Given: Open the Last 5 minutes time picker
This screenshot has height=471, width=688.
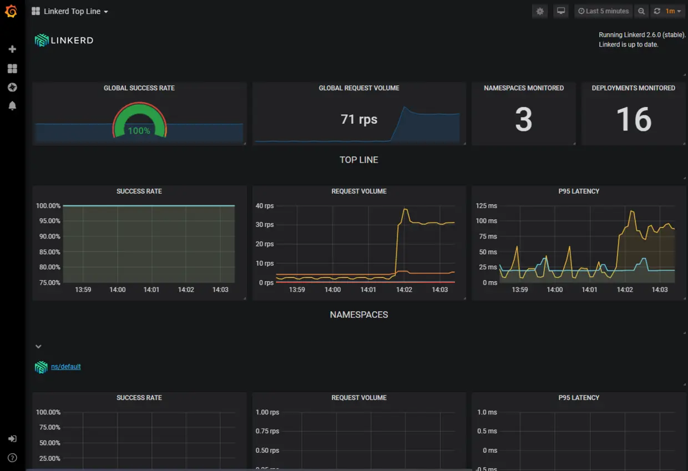Looking at the screenshot, I should point(603,11).
